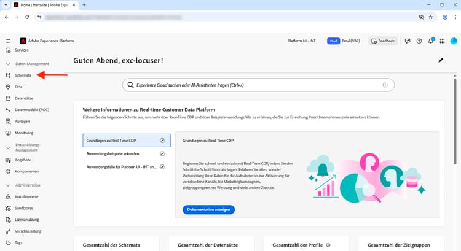Image resolution: width=461 pixels, height=251 pixels.
Task: Open the Datensätze navigation link
Action: click(x=24, y=98)
